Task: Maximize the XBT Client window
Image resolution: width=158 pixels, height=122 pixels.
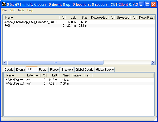Action: 147,4
